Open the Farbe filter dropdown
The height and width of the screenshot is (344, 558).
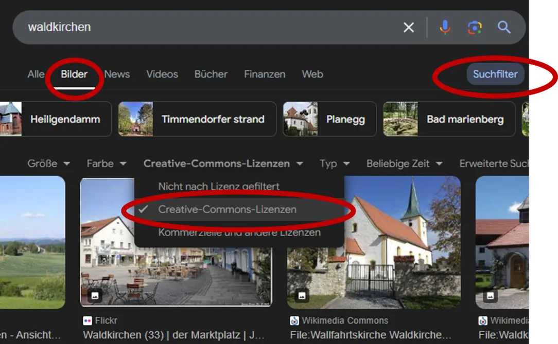pos(106,163)
